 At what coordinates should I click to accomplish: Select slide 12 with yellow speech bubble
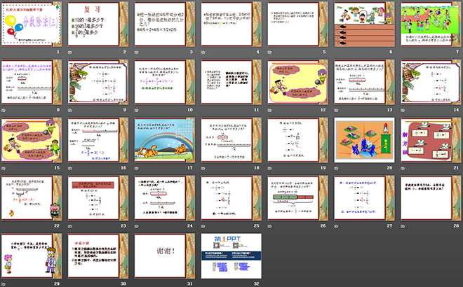pos(295,83)
